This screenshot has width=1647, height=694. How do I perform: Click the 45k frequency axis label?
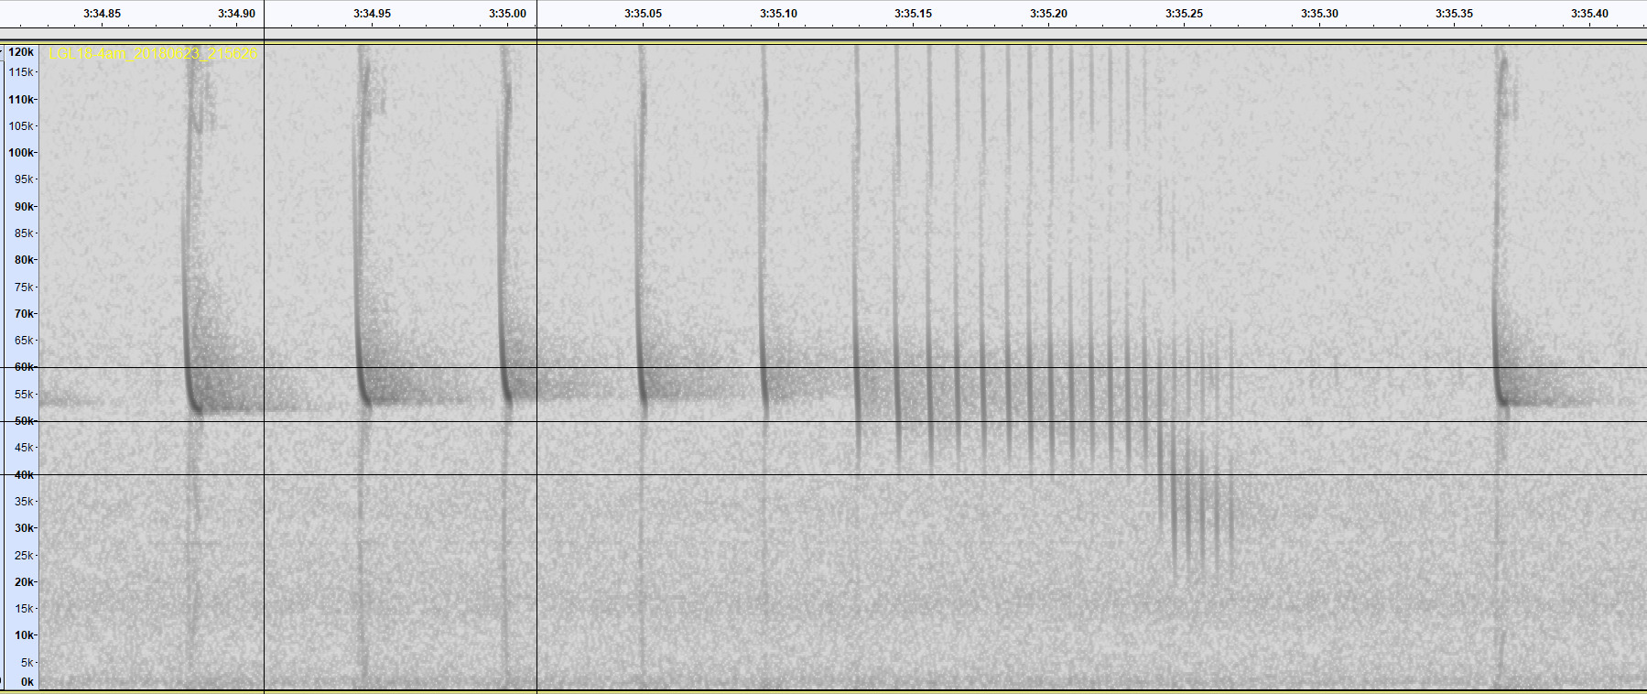coord(24,448)
